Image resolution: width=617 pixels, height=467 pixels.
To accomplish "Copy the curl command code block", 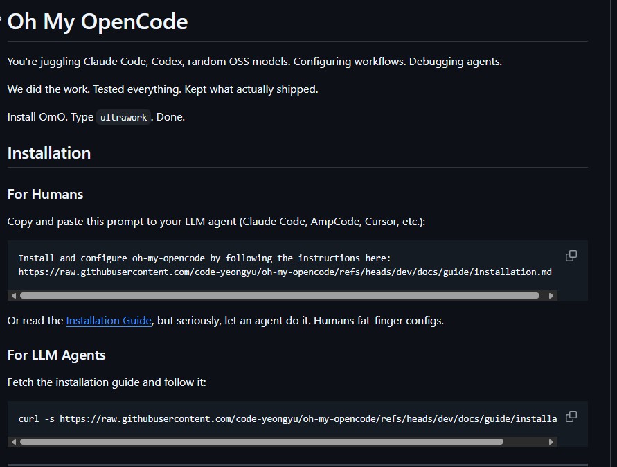I will [x=571, y=416].
